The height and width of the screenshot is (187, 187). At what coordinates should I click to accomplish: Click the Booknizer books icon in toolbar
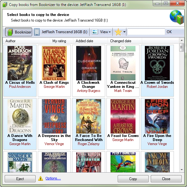coord(10,32)
